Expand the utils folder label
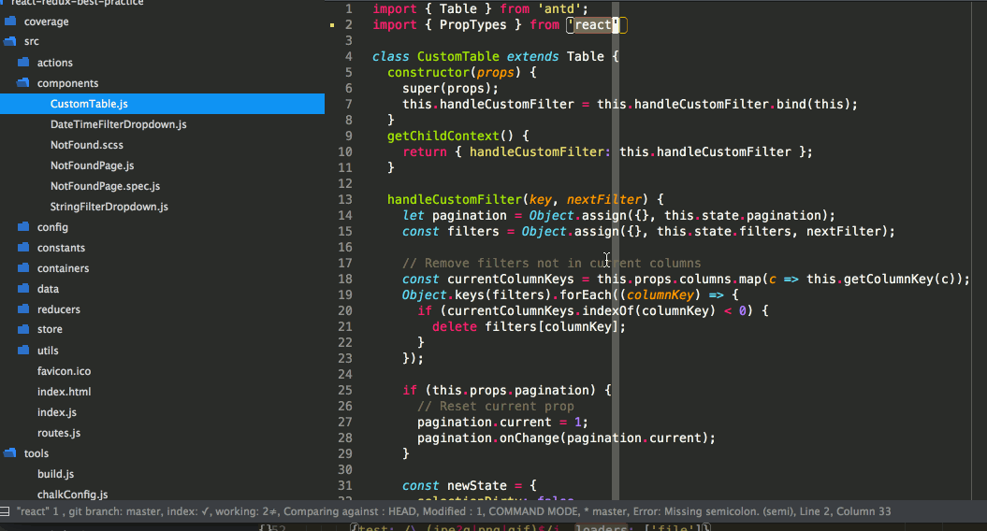Image resolution: width=987 pixels, height=531 pixels. pyautogui.click(x=48, y=351)
